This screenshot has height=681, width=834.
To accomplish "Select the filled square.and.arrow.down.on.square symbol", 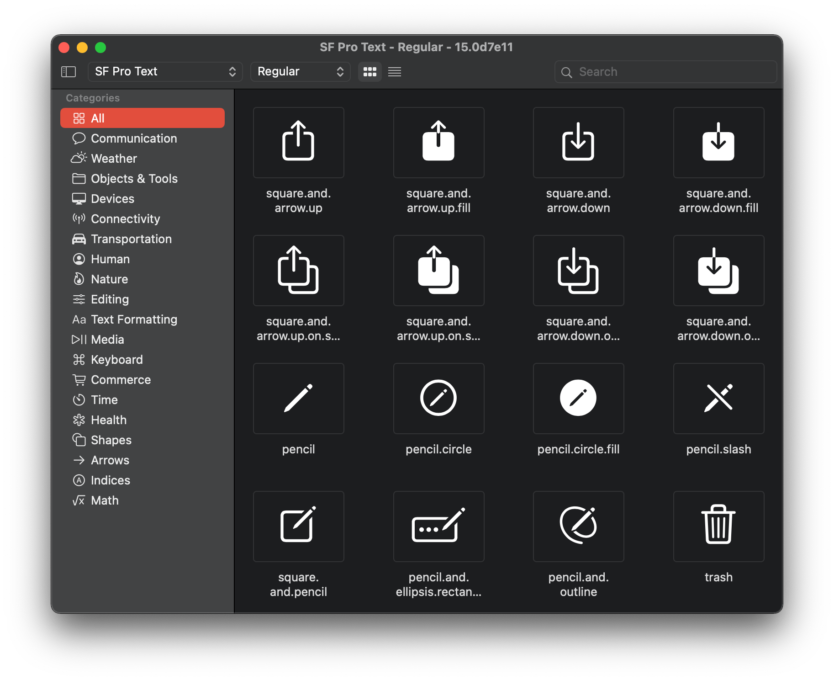I will [718, 271].
